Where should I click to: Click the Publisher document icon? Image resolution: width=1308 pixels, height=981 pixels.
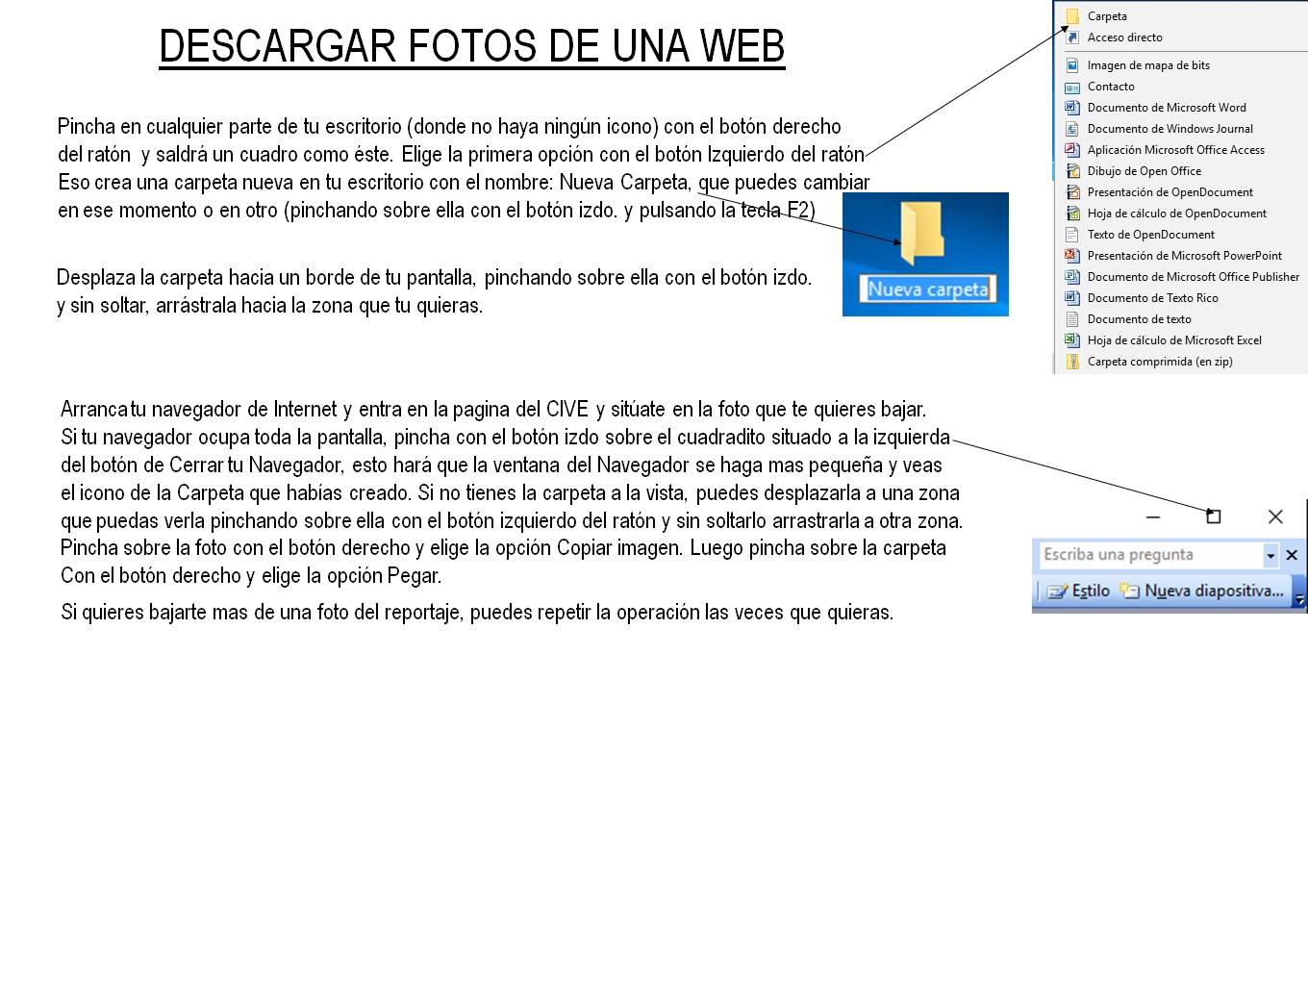pos(1072,277)
